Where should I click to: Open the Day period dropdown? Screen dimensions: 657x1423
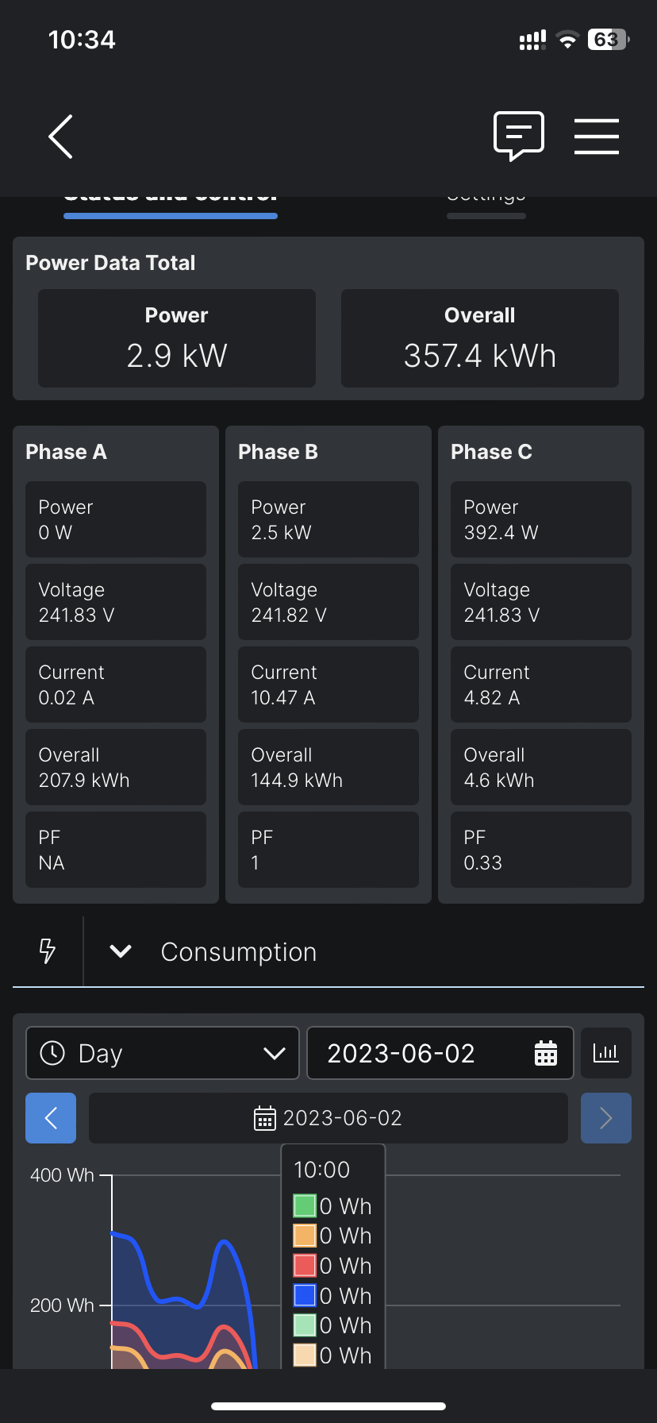(x=163, y=1053)
